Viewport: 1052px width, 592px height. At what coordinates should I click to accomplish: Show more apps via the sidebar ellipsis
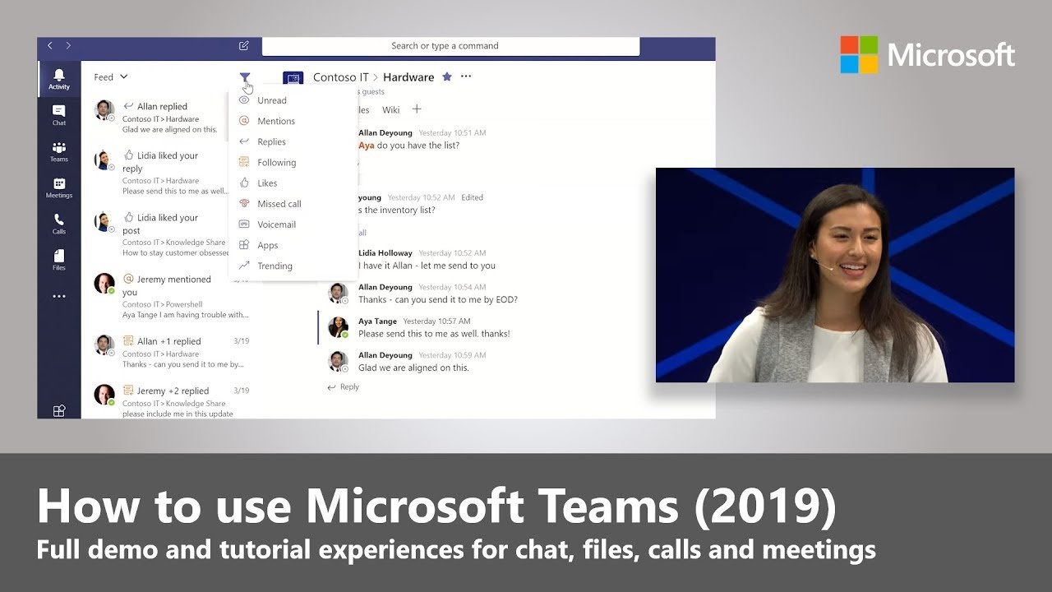click(59, 296)
